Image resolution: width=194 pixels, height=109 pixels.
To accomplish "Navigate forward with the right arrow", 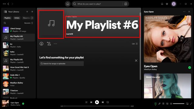I will pyautogui.click(x=12, y=4).
